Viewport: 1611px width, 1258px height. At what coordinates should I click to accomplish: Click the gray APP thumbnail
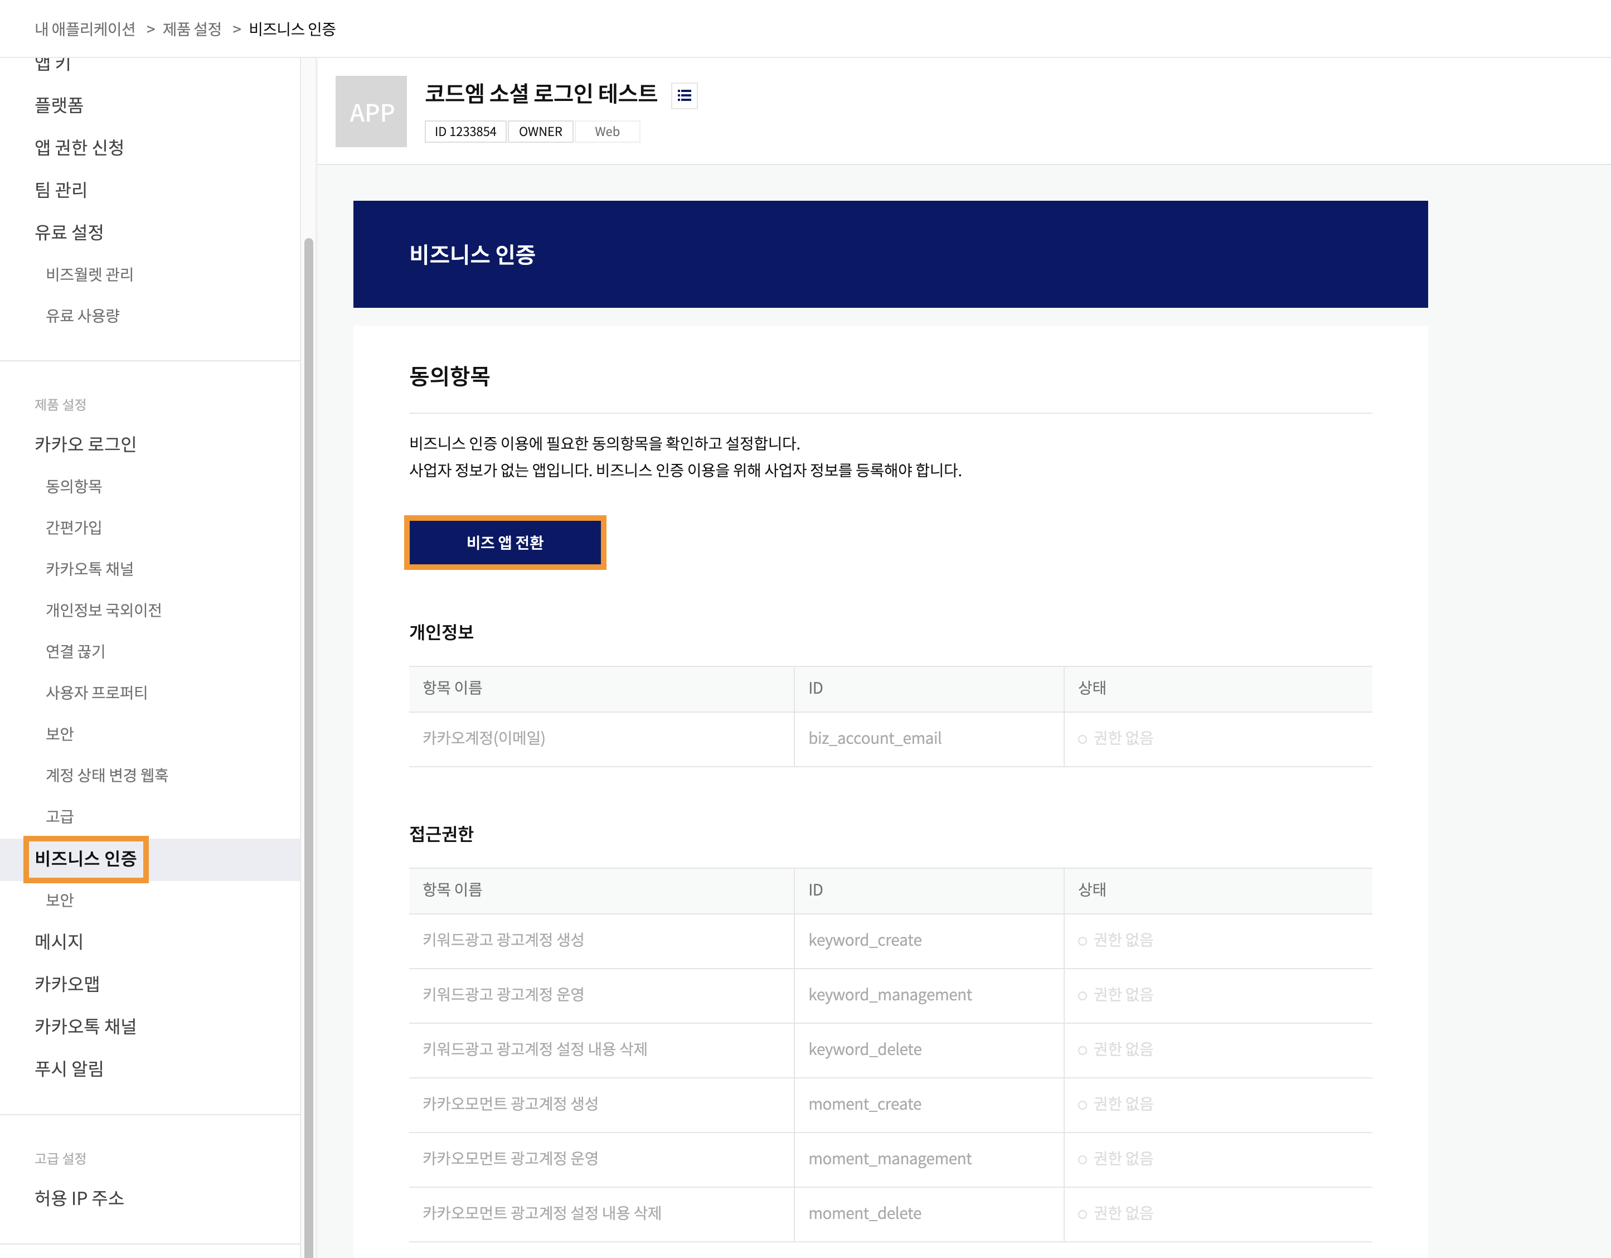click(x=371, y=112)
